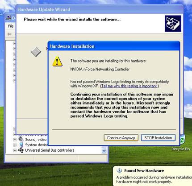The height and width of the screenshot is (186, 192).
Task: Click the NVIDIA nForce Networking Controller text
Action: click(x=100, y=69)
